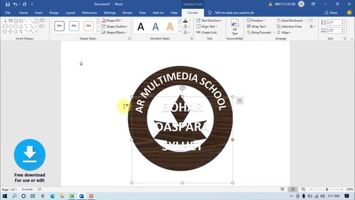Open the Help tab
Screen dimensions: 355x200
click(x=174, y=13)
